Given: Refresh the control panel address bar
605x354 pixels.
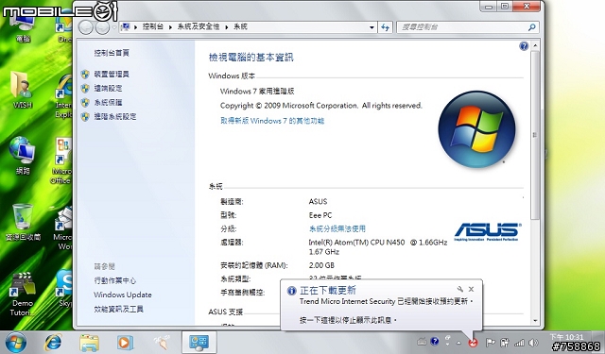Looking at the screenshot, I should [x=385, y=27].
